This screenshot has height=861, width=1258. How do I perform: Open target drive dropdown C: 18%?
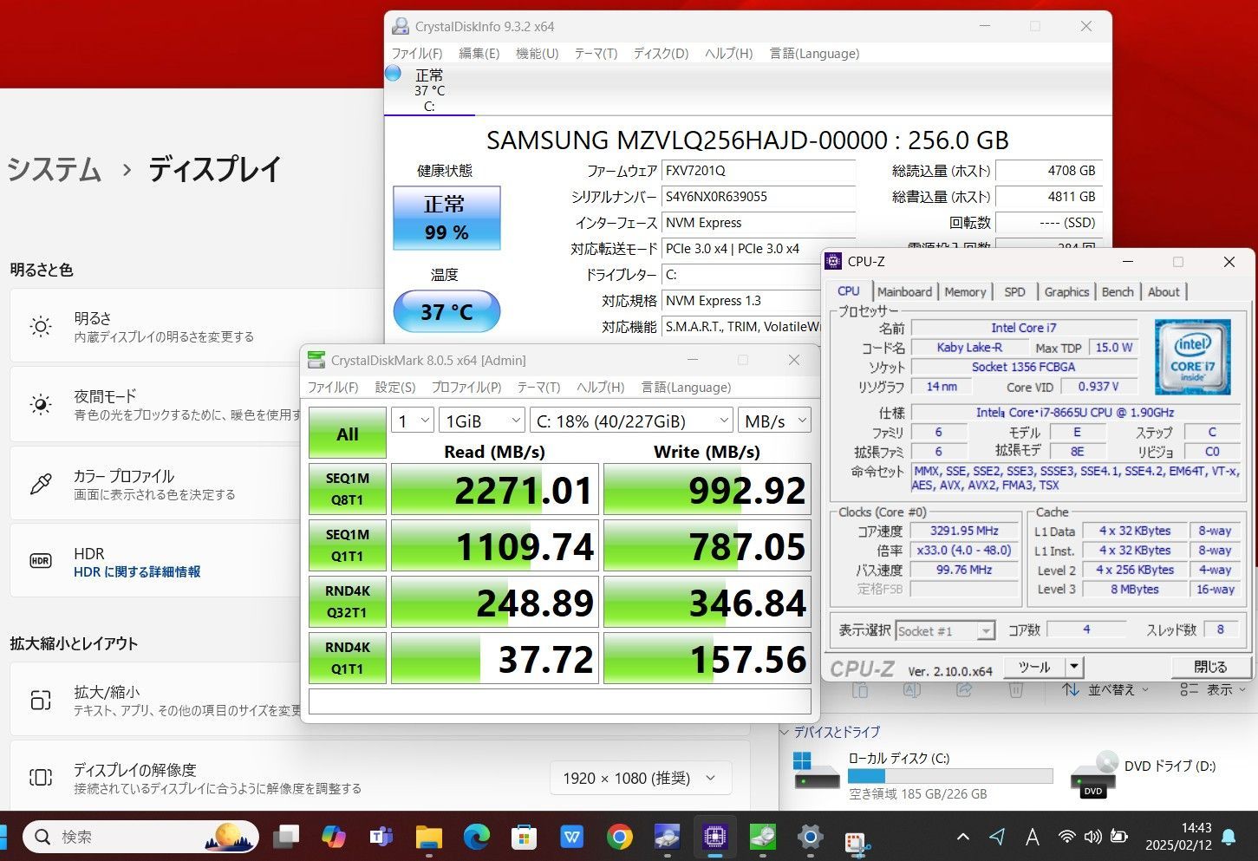[x=631, y=421]
